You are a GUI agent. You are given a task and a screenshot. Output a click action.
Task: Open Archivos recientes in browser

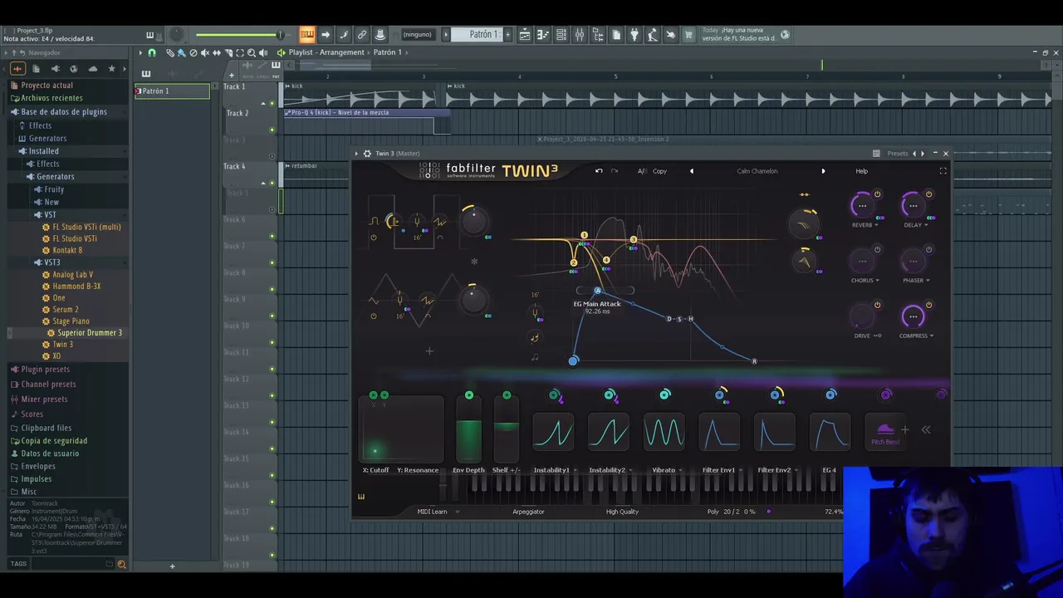[x=51, y=98]
